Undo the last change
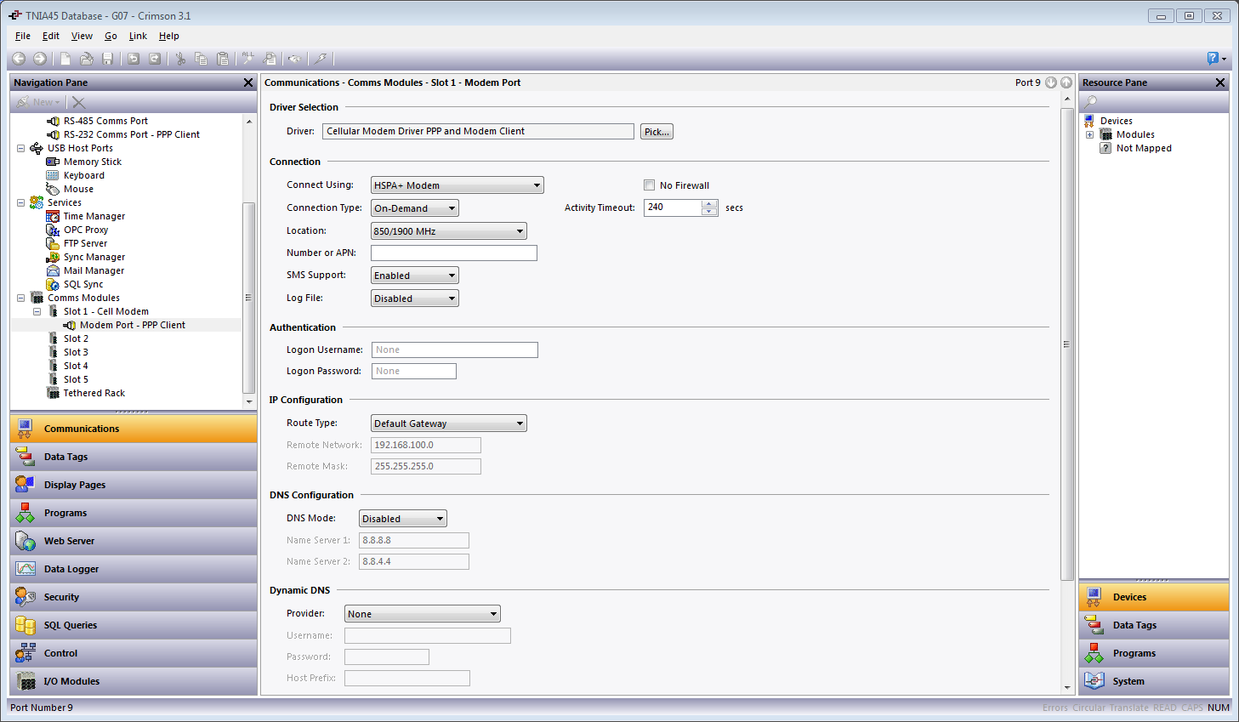1239x722 pixels. coord(134,59)
